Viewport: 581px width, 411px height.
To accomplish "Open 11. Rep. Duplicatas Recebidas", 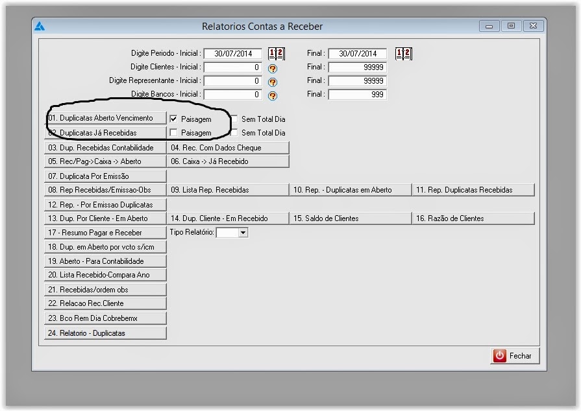I will [473, 190].
